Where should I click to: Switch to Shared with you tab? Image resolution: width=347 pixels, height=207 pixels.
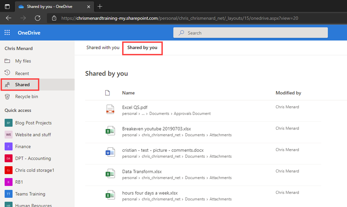click(x=103, y=48)
